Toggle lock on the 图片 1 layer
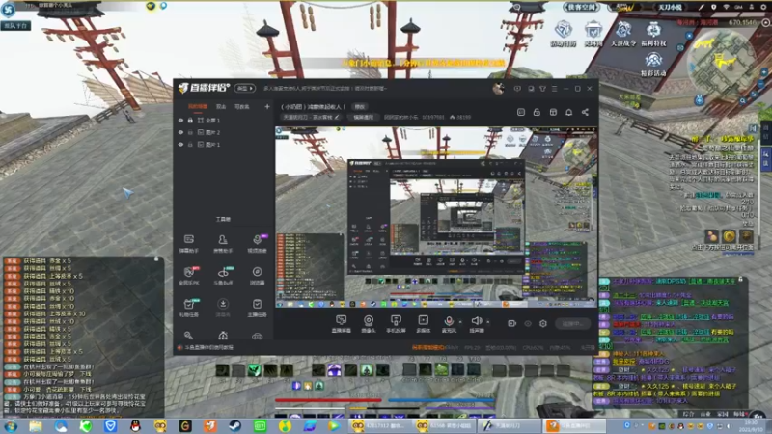This screenshot has width=772, height=434. (190, 144)
